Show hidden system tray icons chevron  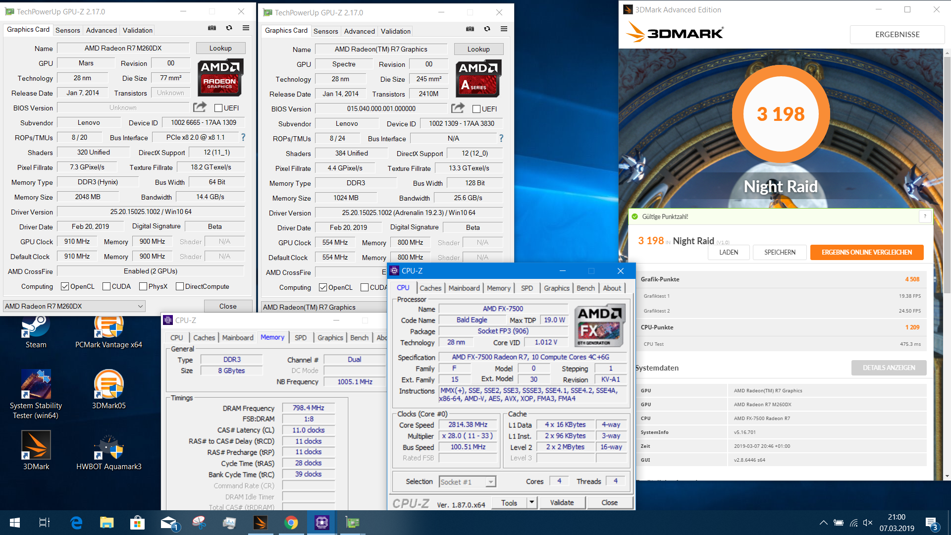coord(823,523)
